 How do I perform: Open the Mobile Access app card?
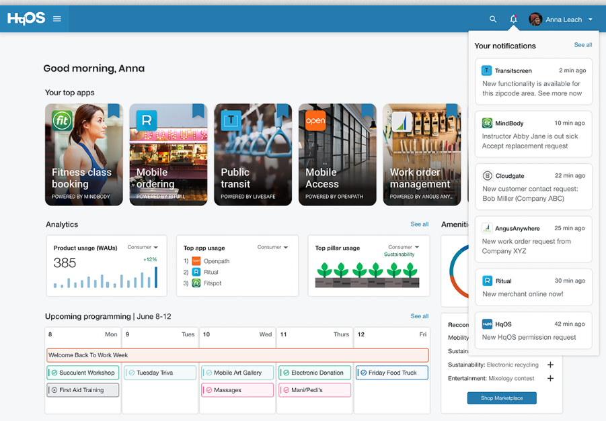[x=338, y=154]
